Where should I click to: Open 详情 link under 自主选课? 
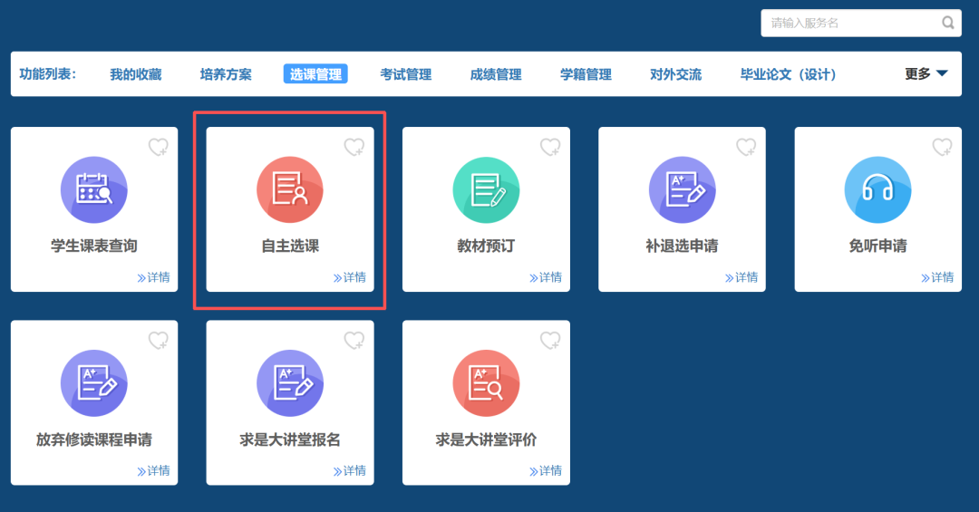click(350, 277)
